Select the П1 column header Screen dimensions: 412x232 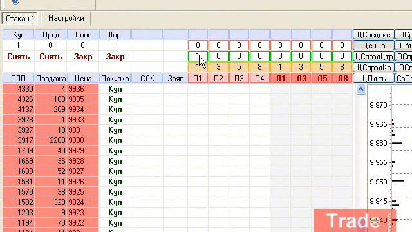pyautogui.click(x=198, y=79)
